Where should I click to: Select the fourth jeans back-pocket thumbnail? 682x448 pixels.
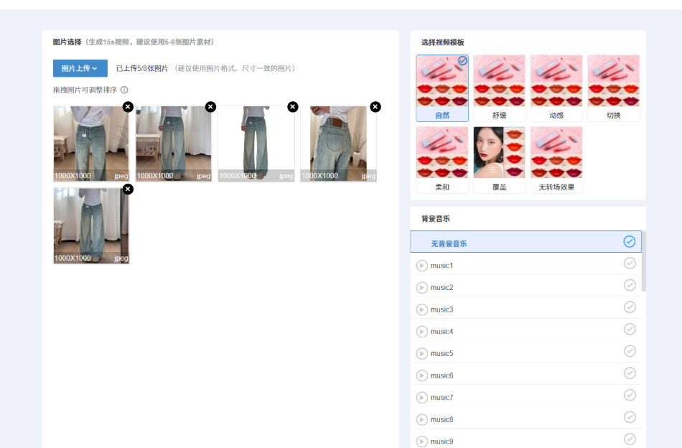[x=338, y=144]
